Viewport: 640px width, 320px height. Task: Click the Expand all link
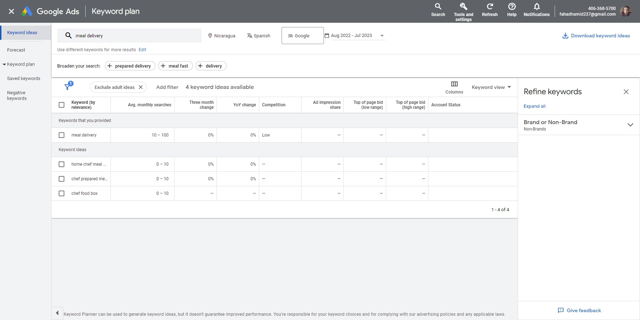coord(534,106)
